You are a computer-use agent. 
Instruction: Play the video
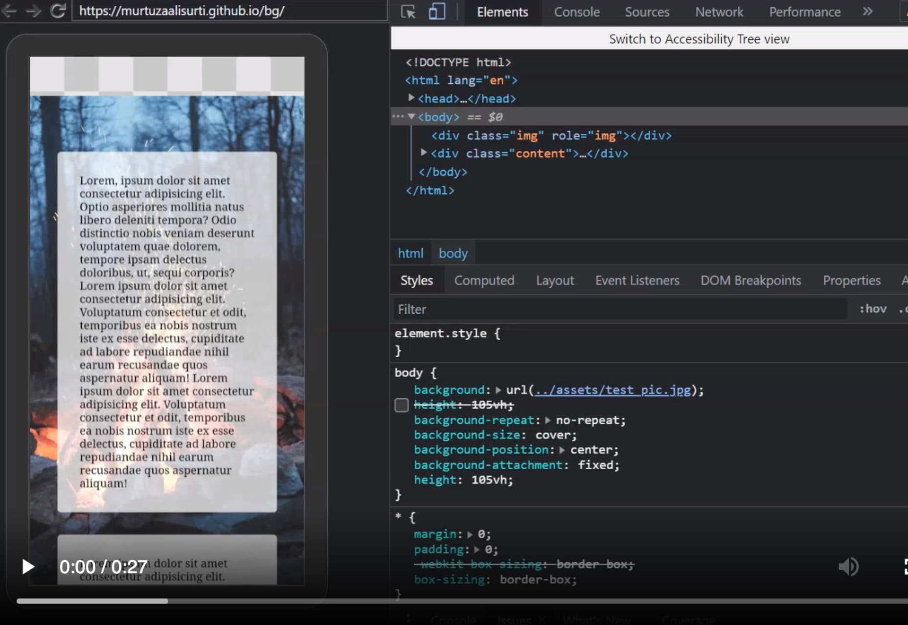click(28, 567)
